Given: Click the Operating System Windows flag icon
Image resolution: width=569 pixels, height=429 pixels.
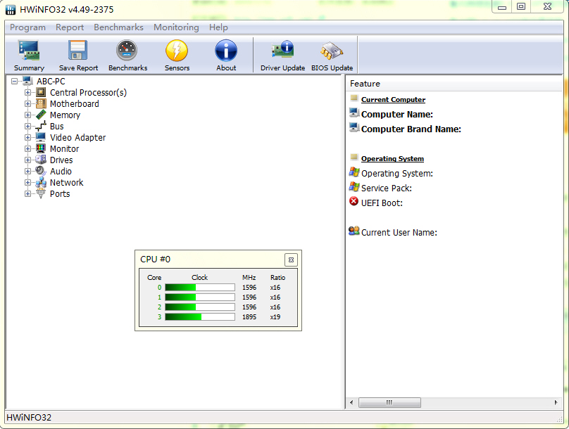Looking at the screenshot, I should pos(354,172).
